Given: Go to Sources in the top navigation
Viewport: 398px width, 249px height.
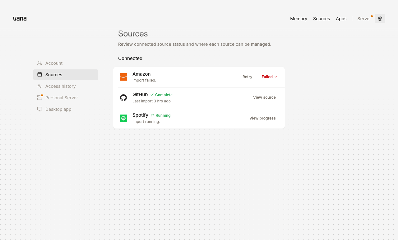Looking at the screenshot, I should coord(322,19).
